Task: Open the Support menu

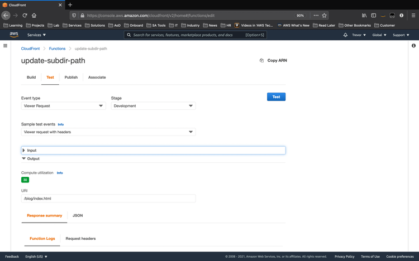Action: click(x=401, y=35)
